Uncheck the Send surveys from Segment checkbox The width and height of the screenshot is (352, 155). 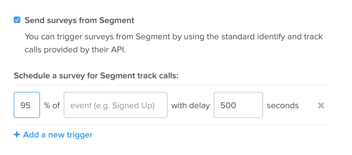tap(17, 20)
